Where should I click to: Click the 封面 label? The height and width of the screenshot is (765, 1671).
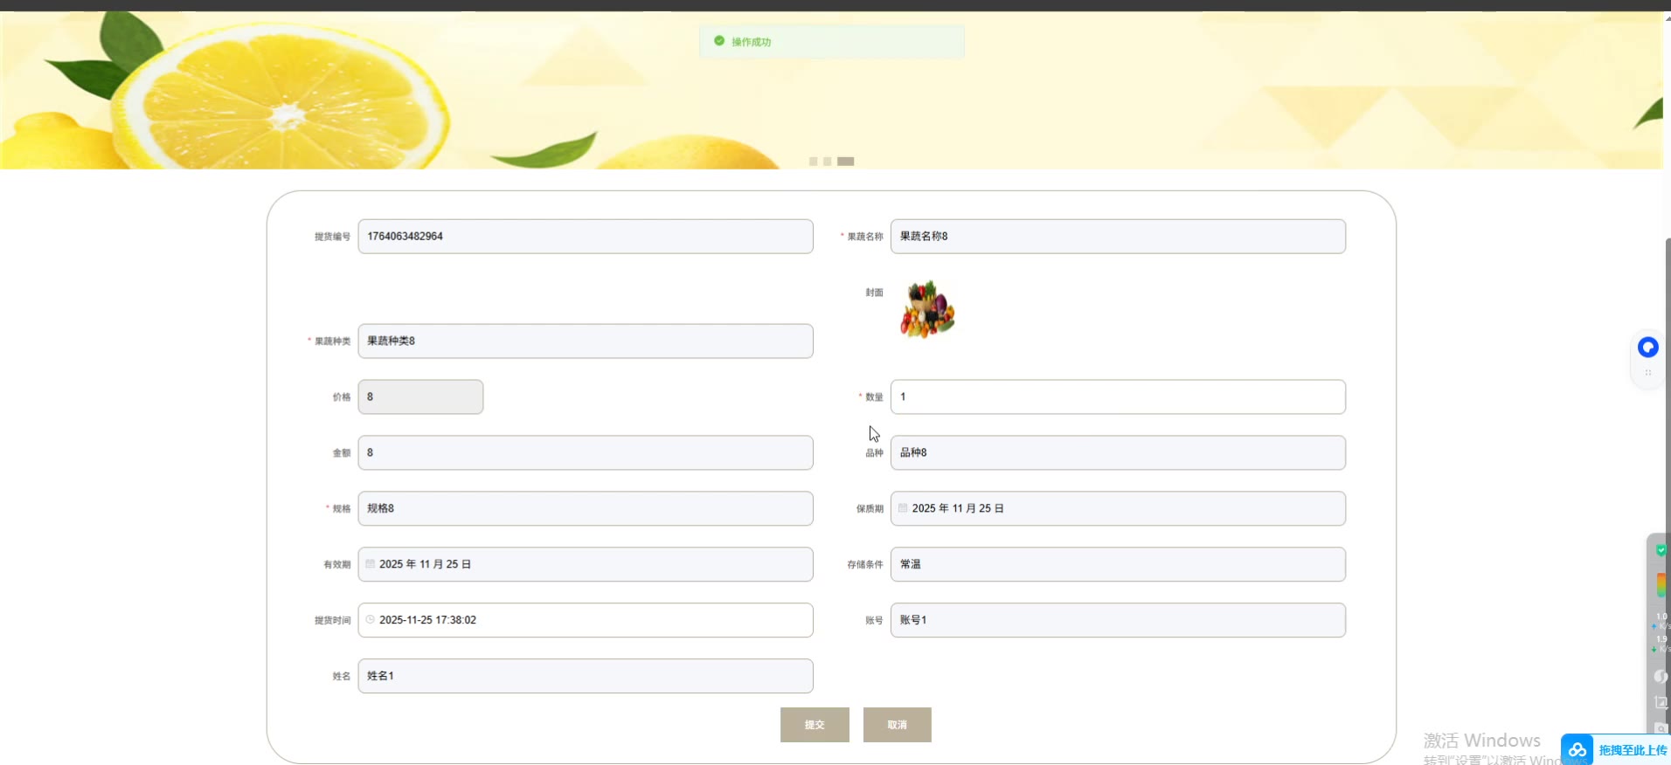click(x=874, y=293)
